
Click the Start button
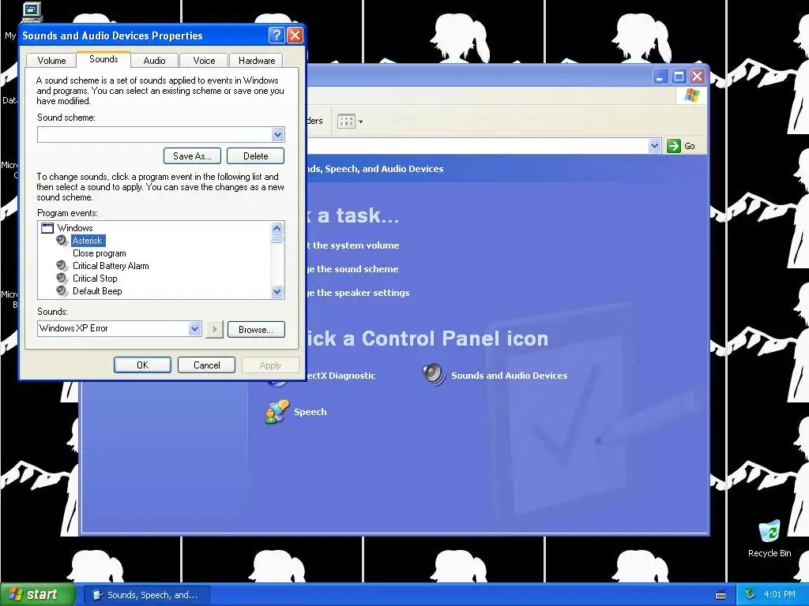click(38, 595)
